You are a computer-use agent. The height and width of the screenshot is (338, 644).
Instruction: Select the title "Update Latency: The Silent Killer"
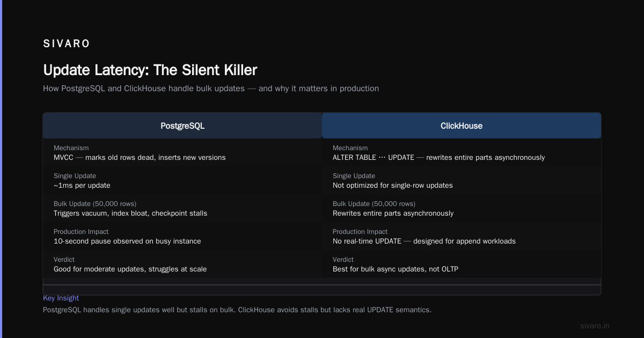[150, 70]
